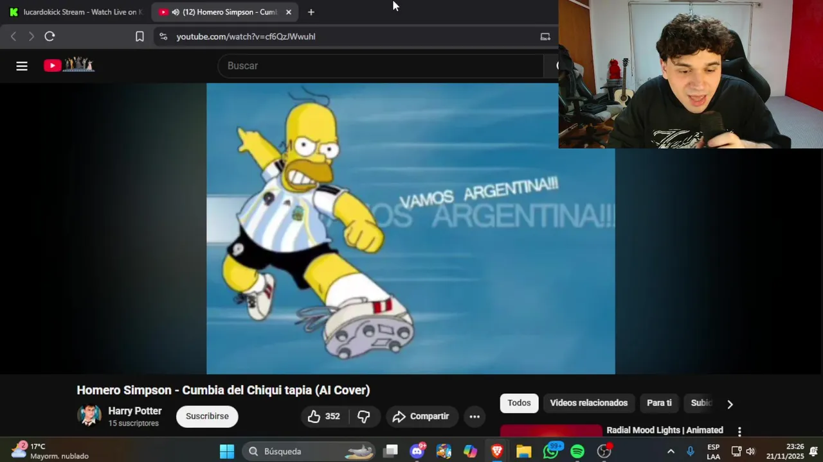Share the video using Compartir
823x462 pixels.
click(x=421, y=416)
